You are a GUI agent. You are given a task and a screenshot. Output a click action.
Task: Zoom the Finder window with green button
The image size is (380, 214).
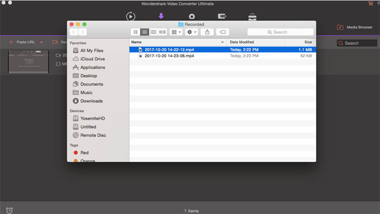[x=84, y=24]
